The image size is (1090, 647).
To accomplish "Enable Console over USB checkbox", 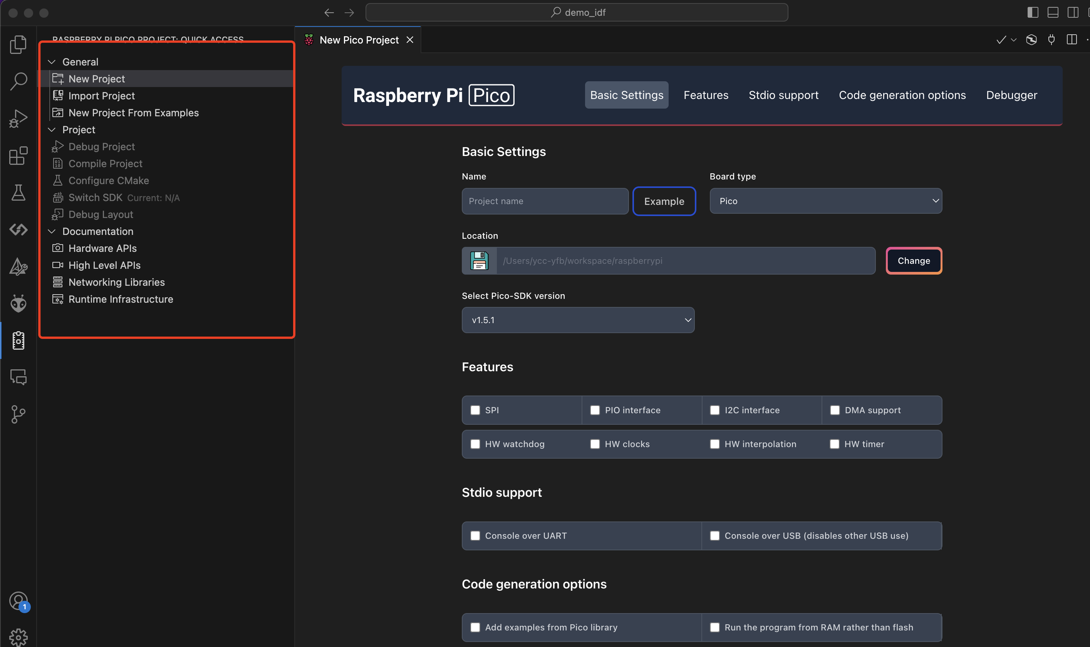I will click(714, 535).
